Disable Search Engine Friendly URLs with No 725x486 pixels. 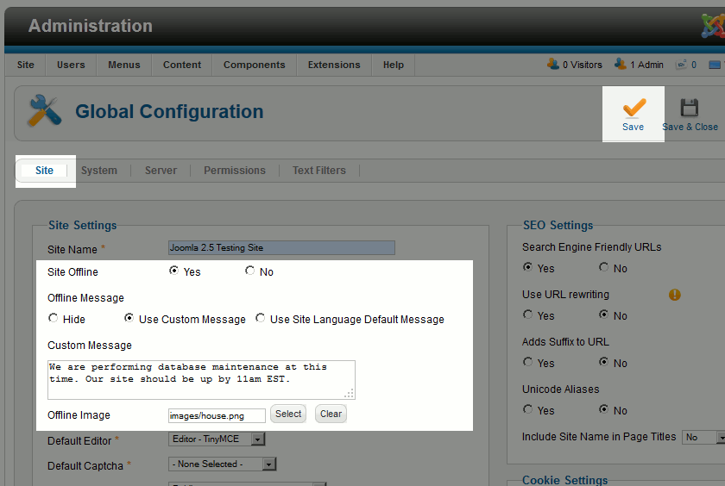pyautogui.click(x=603, y=267)
